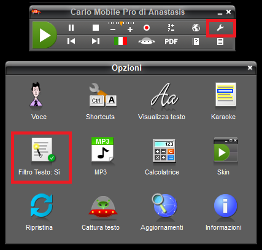Screen dimensions: 262x250
Task: Open the help book icon
Action: tap(196, 42)
